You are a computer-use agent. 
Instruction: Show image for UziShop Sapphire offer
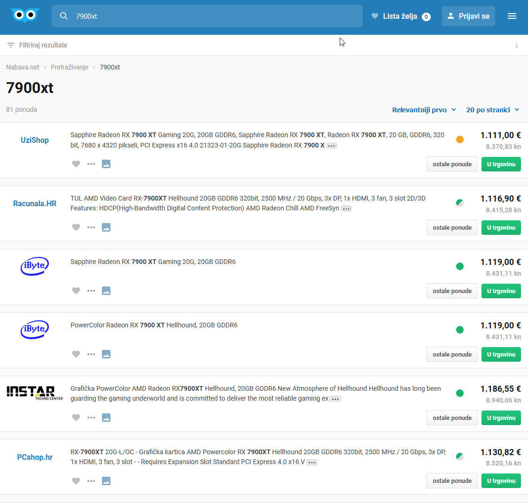click(x=106, y=164)
